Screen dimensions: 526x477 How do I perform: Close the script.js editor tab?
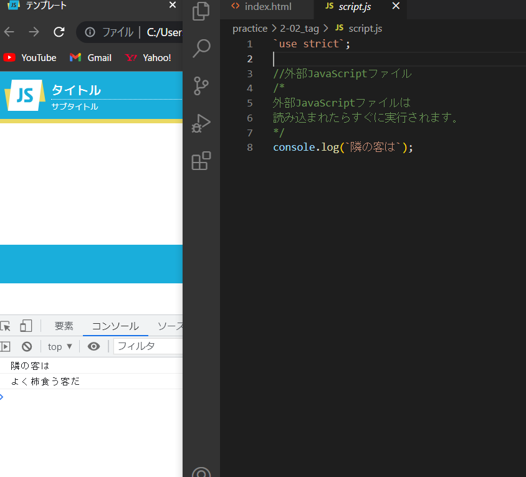(x=396, y=6)
